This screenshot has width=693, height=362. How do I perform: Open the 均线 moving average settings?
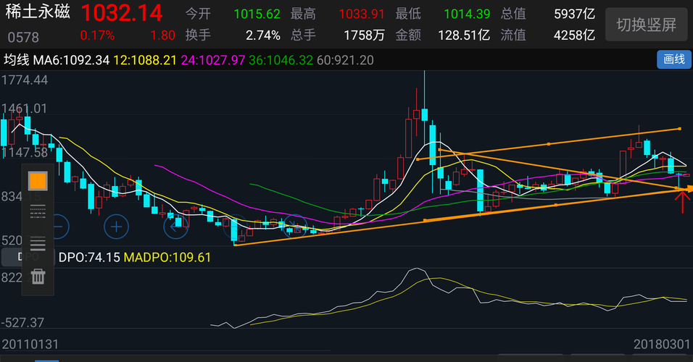pos(17,59)
